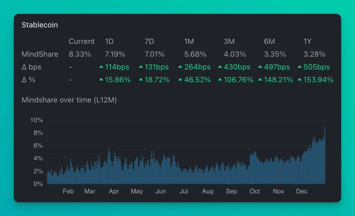Screen dimensions: 355x216
Task: Click the 3.35% mindshare value
Action: click(x=275, y=54)
